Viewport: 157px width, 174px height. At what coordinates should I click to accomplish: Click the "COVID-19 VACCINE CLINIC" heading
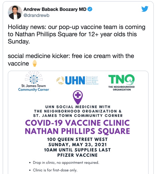click(77, 122)
